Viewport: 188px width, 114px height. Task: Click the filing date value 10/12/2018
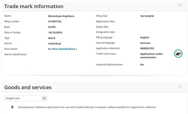[x=147, y=16]
